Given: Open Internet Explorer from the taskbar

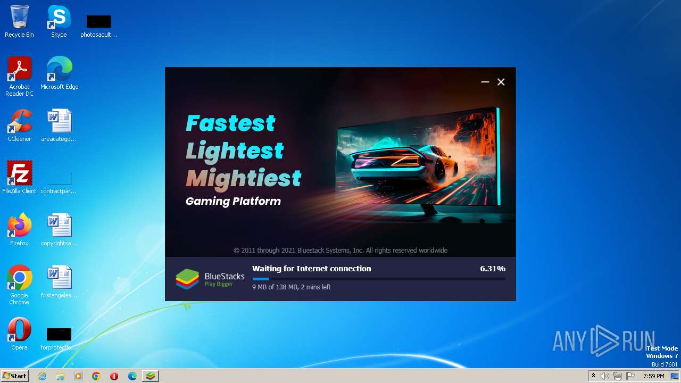Looking at the screenshot, I should [x=42, y=376].
